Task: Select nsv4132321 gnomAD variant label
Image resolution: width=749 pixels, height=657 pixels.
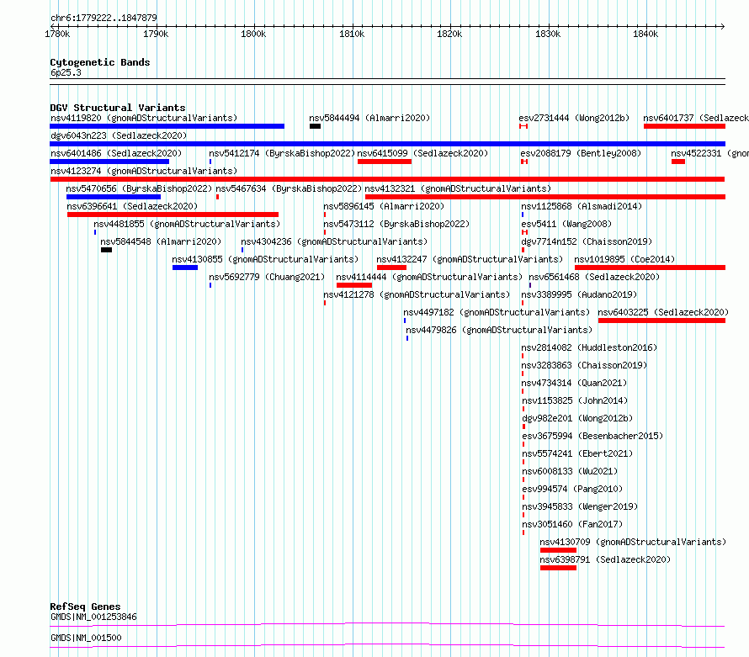Action: pos(458,188)
